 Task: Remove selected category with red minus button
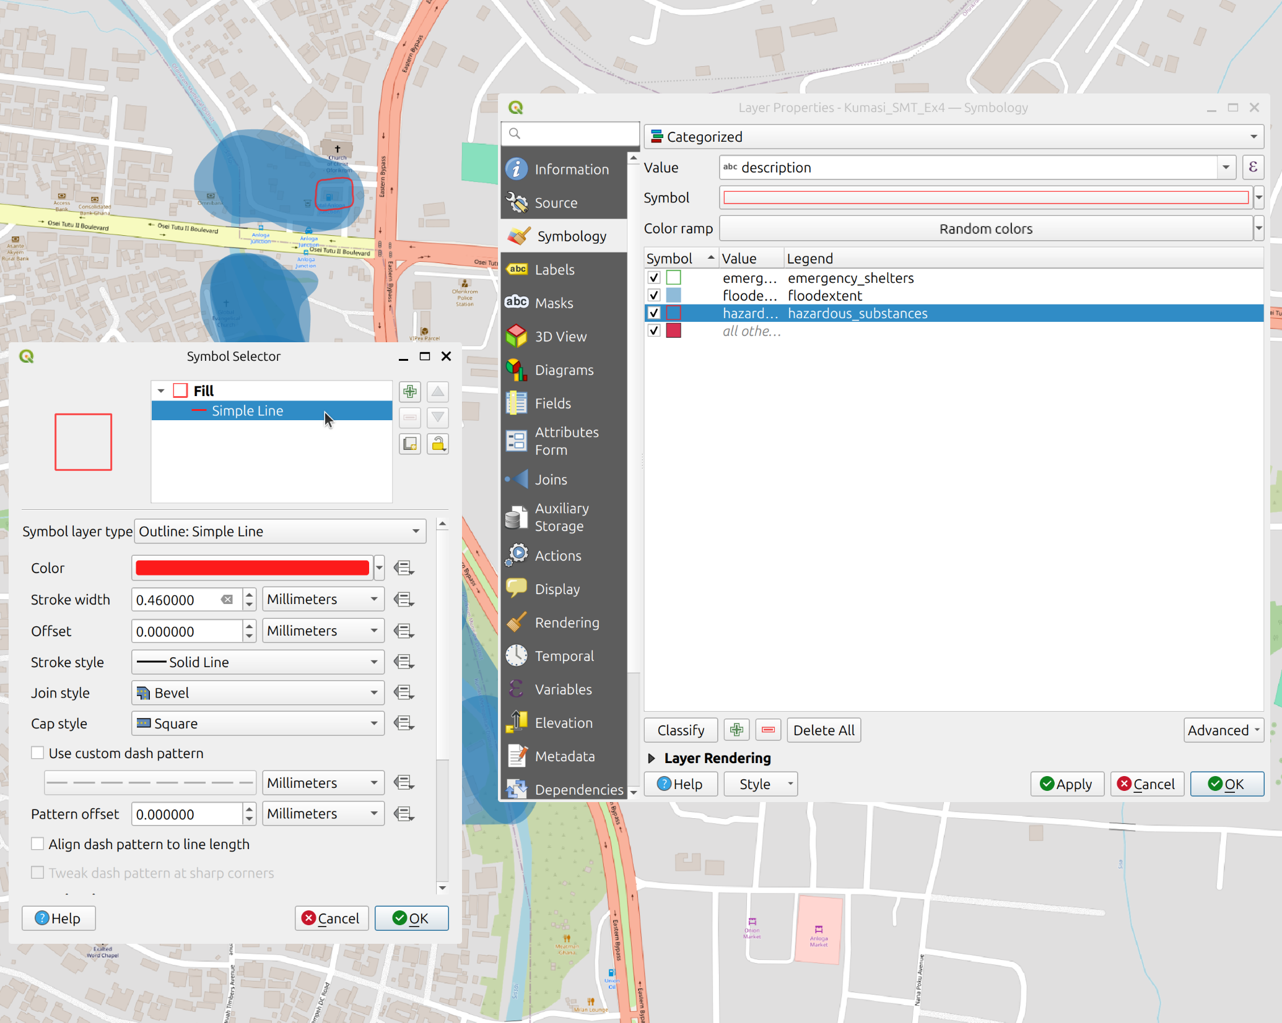coord(768,730)
